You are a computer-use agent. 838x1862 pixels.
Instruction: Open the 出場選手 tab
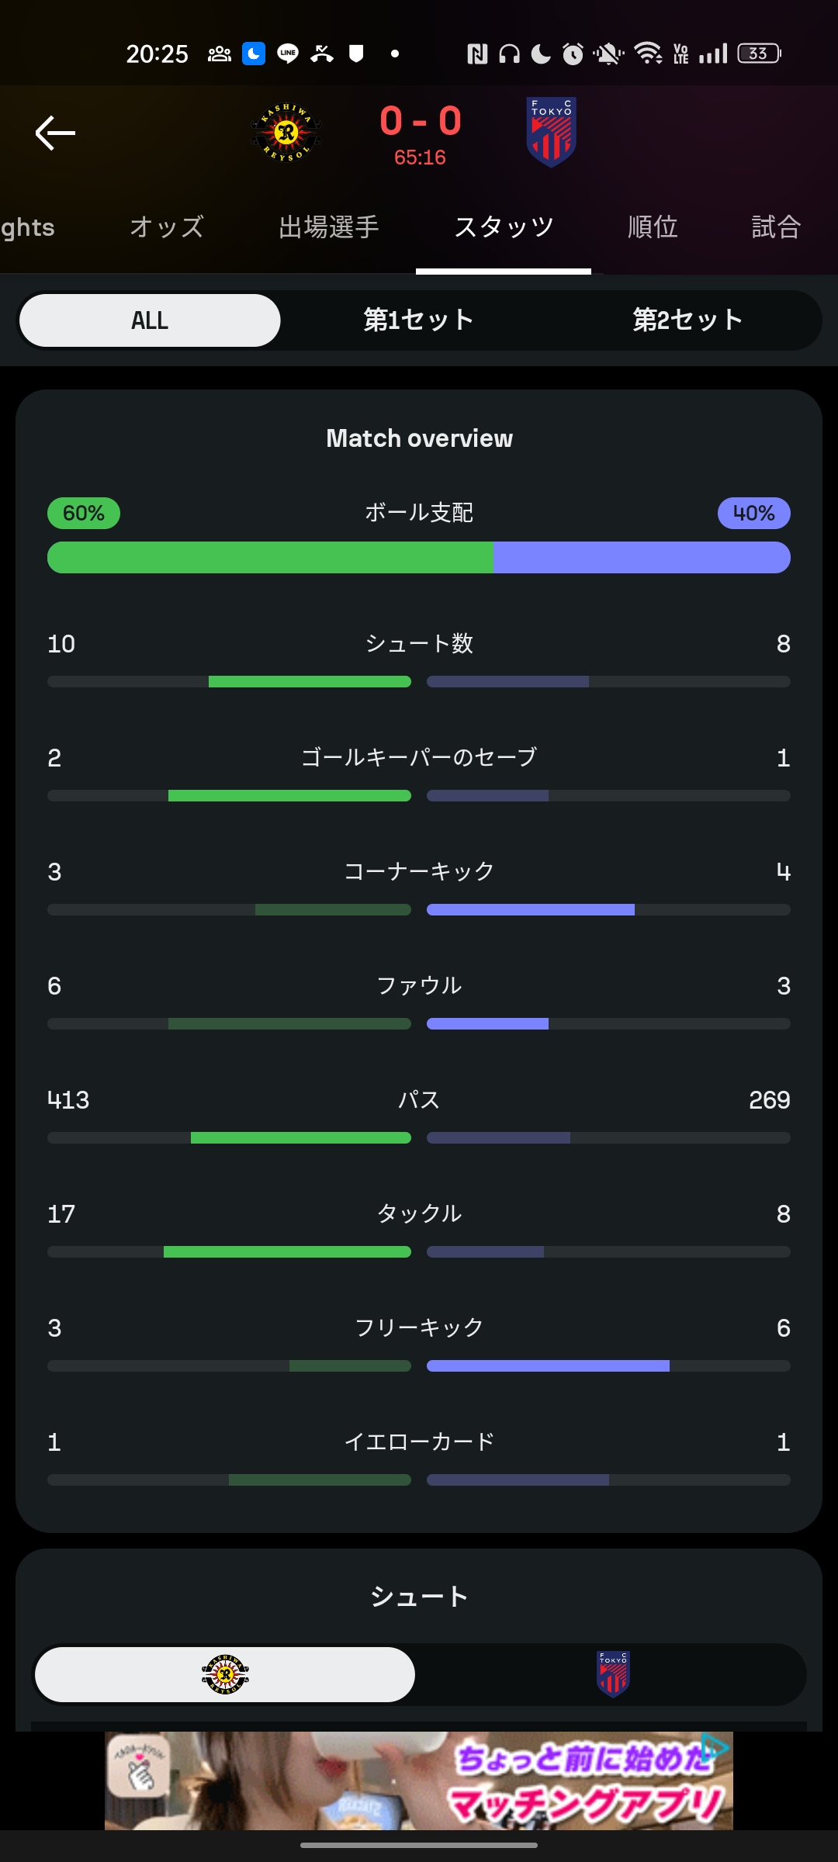(x=329, y=227)
